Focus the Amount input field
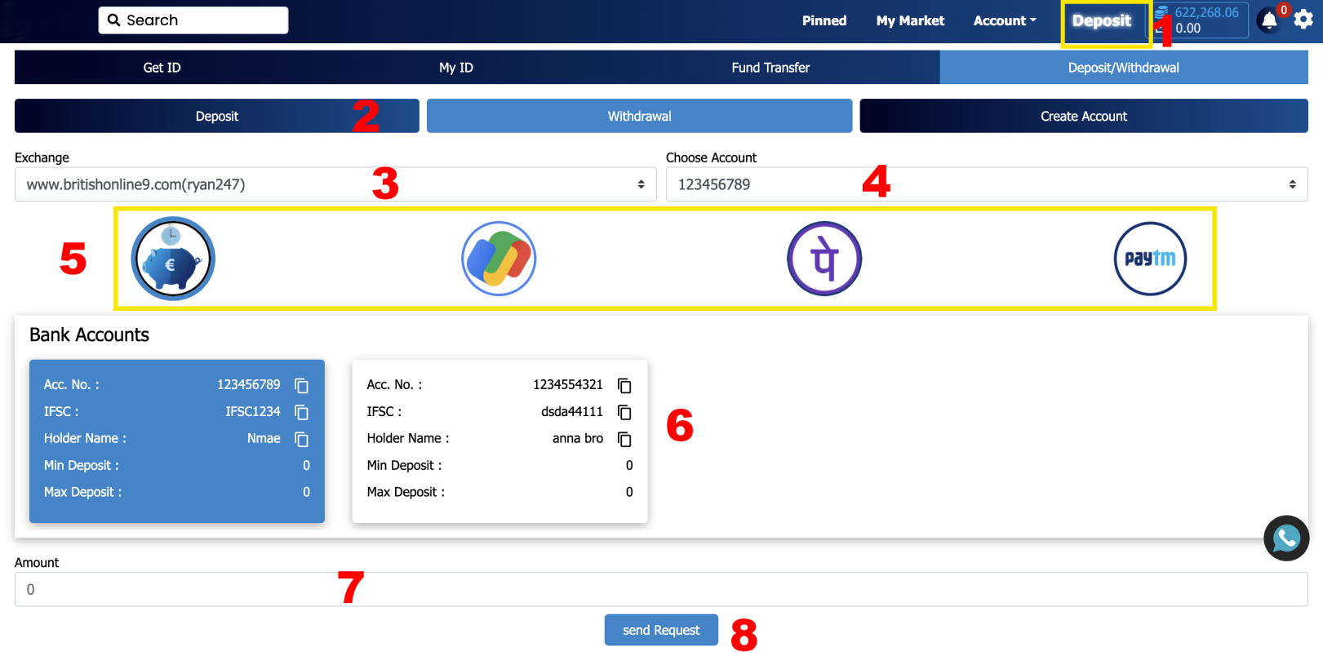 [x=661, y=589]
